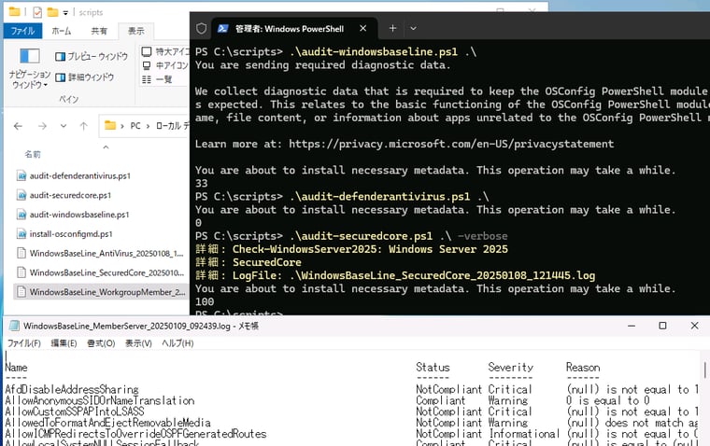The height and width of the screenshot is (446, 710).
Task: Select audit-securedcore.ps1 file icon
Action: 21,195
